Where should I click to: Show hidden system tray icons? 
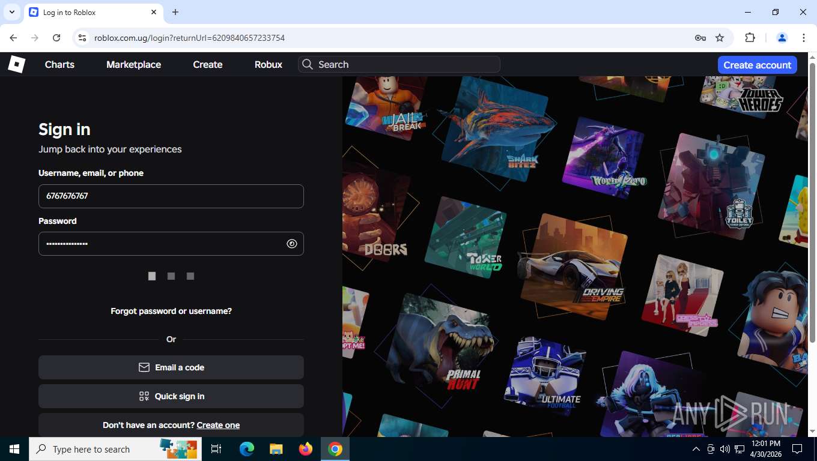coord(696,449)
